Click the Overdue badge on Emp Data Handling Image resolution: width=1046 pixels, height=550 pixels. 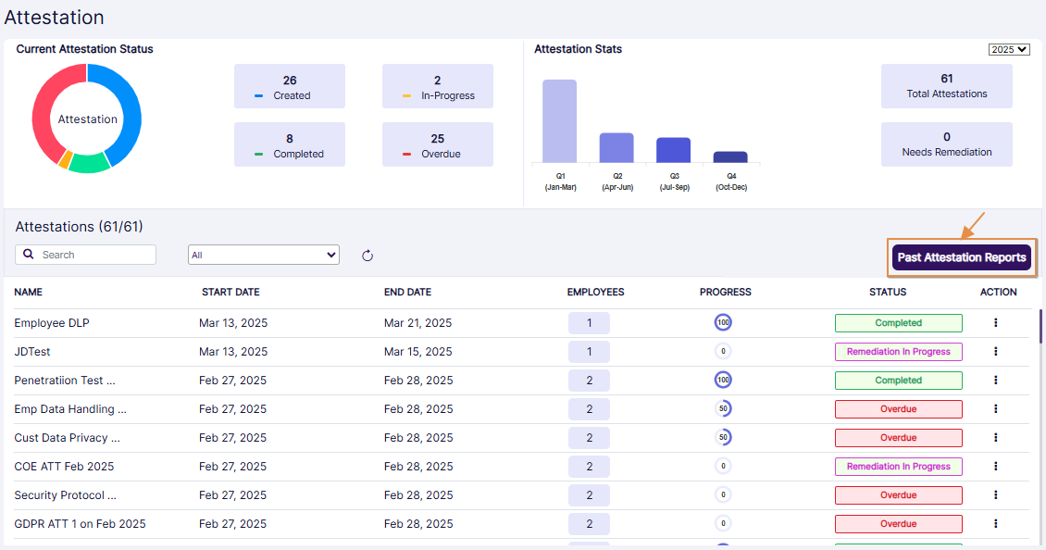click(x=898, y=408)
